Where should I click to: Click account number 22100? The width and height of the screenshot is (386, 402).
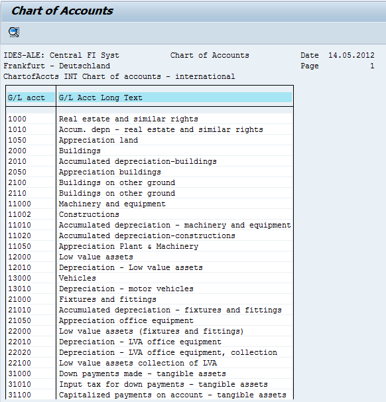[19, 363]
